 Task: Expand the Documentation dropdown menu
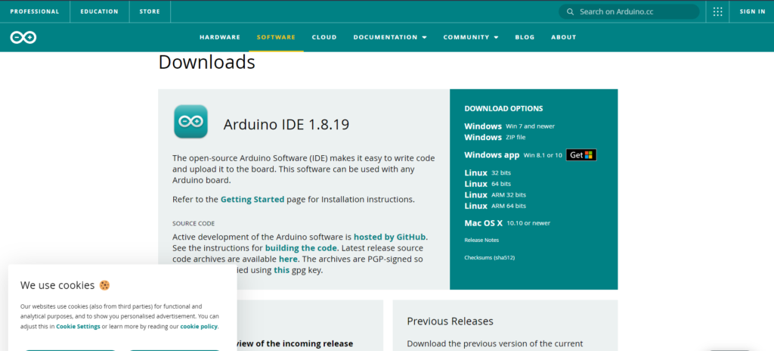(390, 37)
